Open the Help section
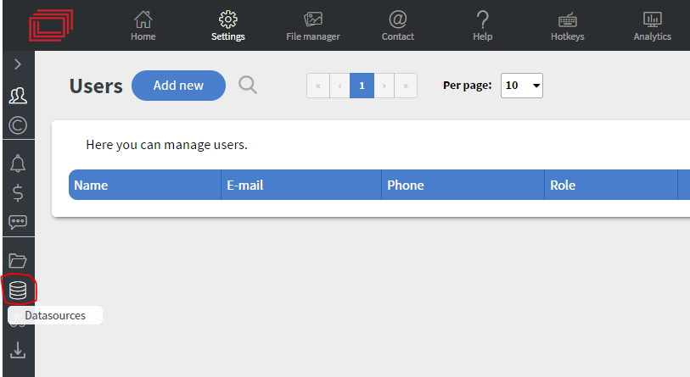The image size is (690, 377). 483,26
